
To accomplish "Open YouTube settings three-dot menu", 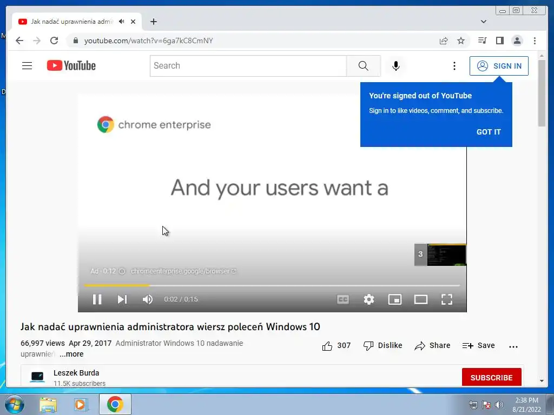I will pos(454,65).
